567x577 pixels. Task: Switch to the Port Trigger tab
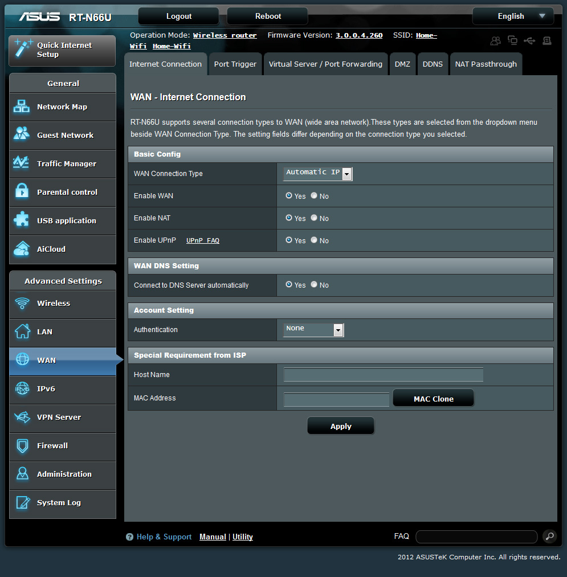235,64
